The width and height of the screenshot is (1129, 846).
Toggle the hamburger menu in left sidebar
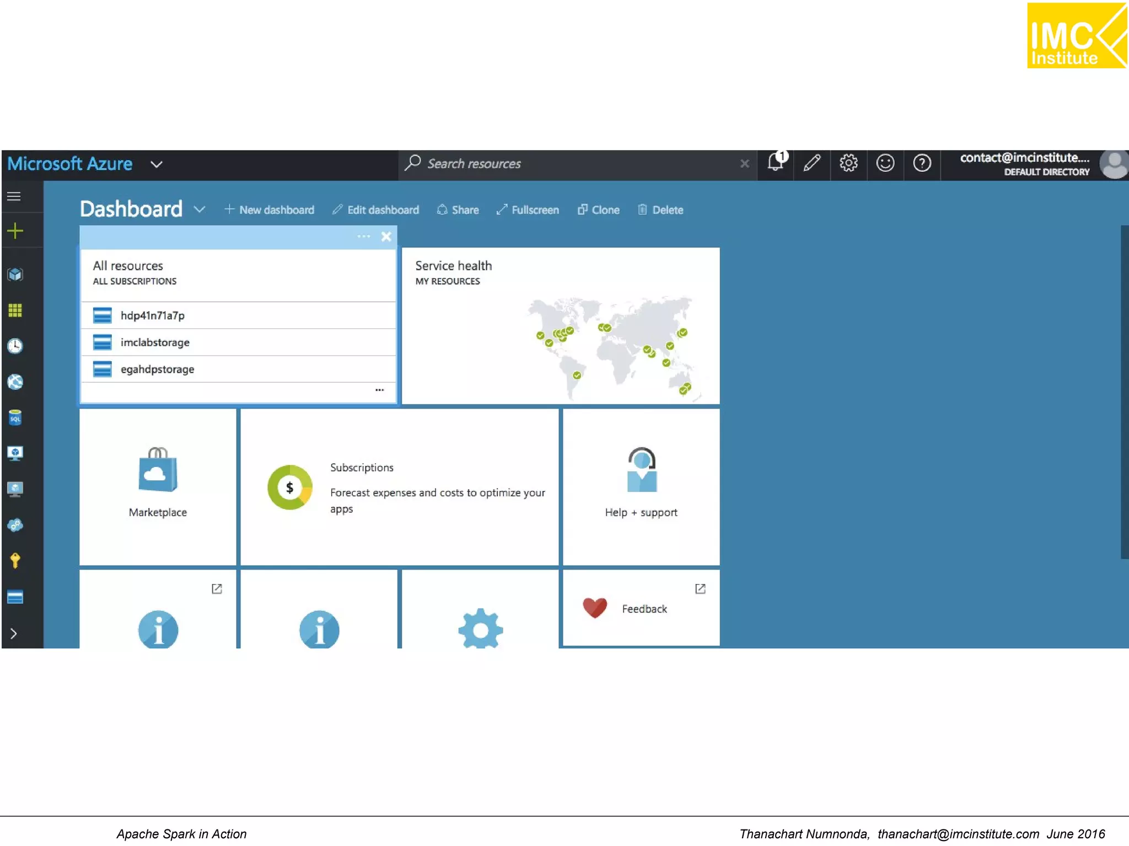(x=14, y=197)
